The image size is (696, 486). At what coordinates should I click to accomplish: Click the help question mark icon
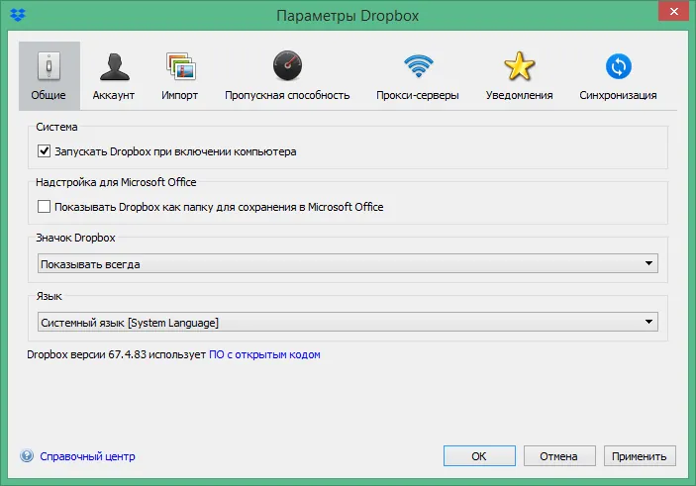(27, 456)
